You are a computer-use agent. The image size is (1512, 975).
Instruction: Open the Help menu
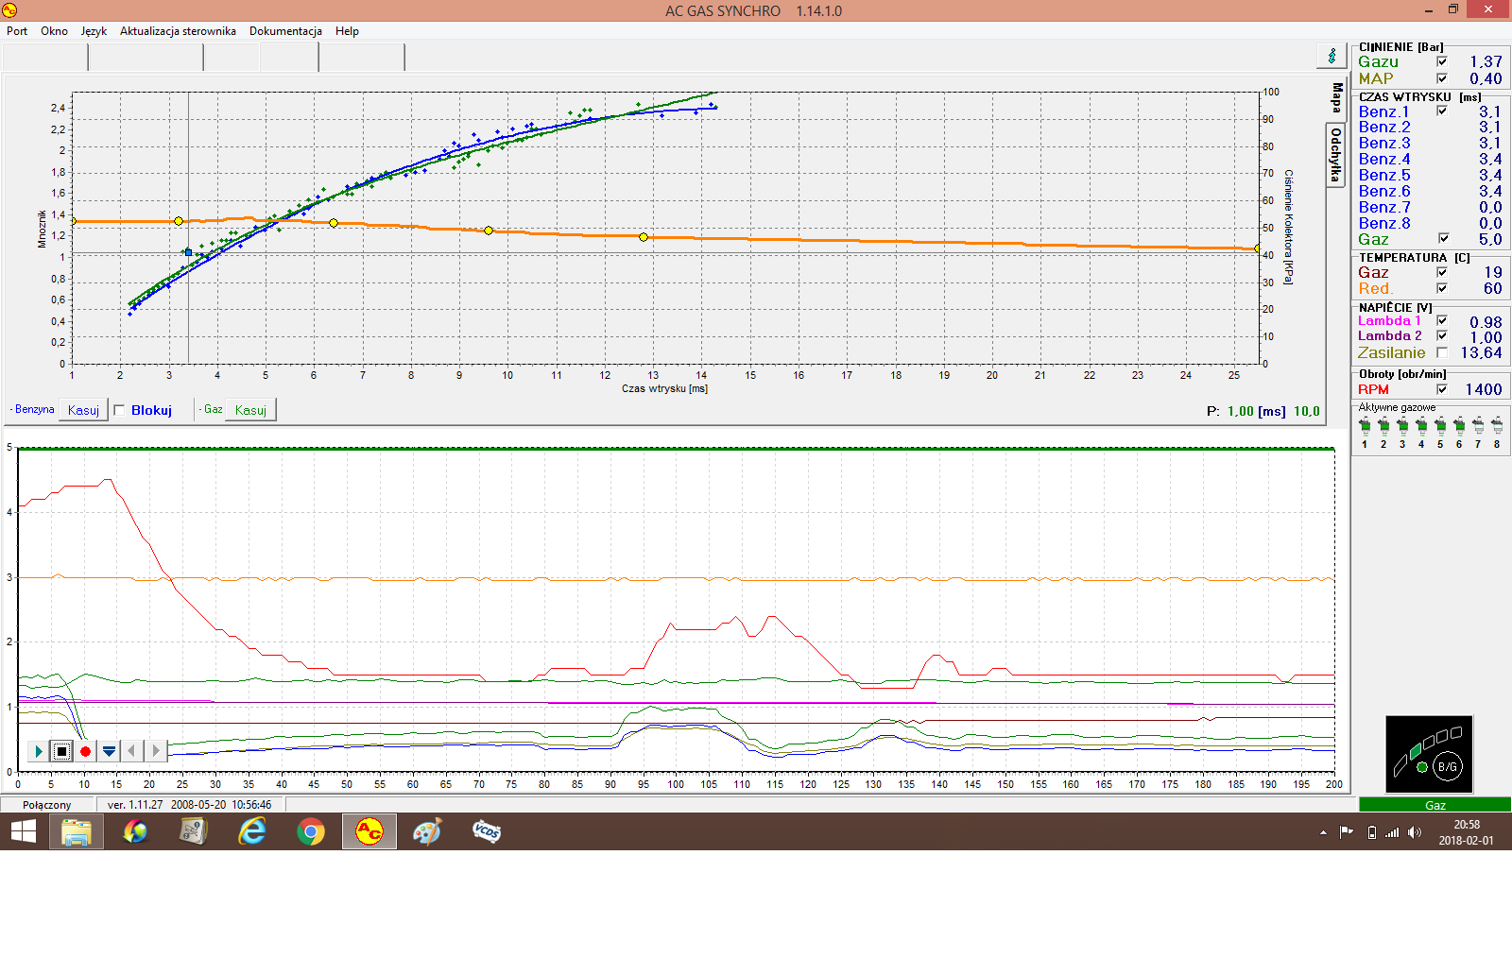[x=347, y=31]
